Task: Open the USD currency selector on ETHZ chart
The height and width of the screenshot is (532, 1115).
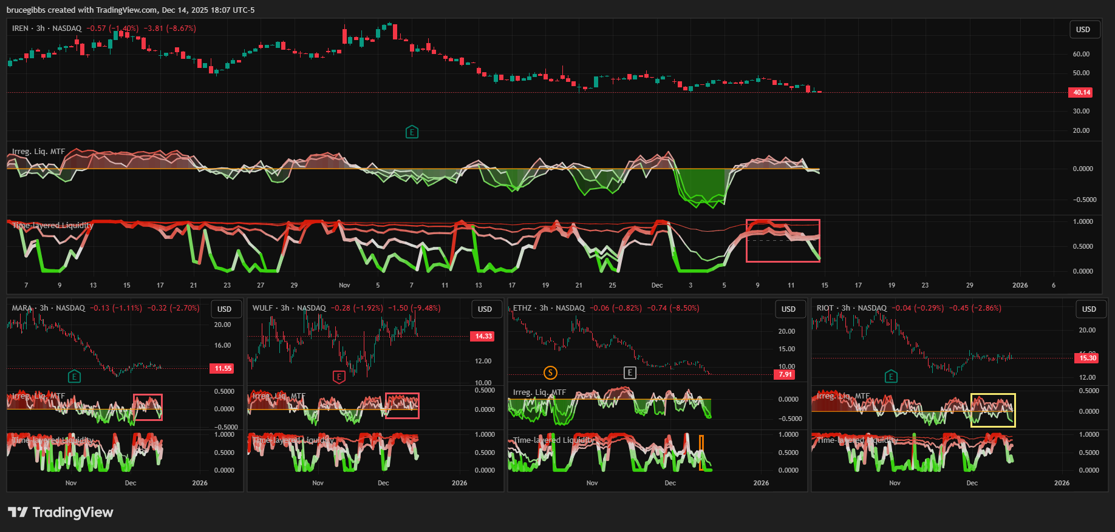Action: point(788,309)
